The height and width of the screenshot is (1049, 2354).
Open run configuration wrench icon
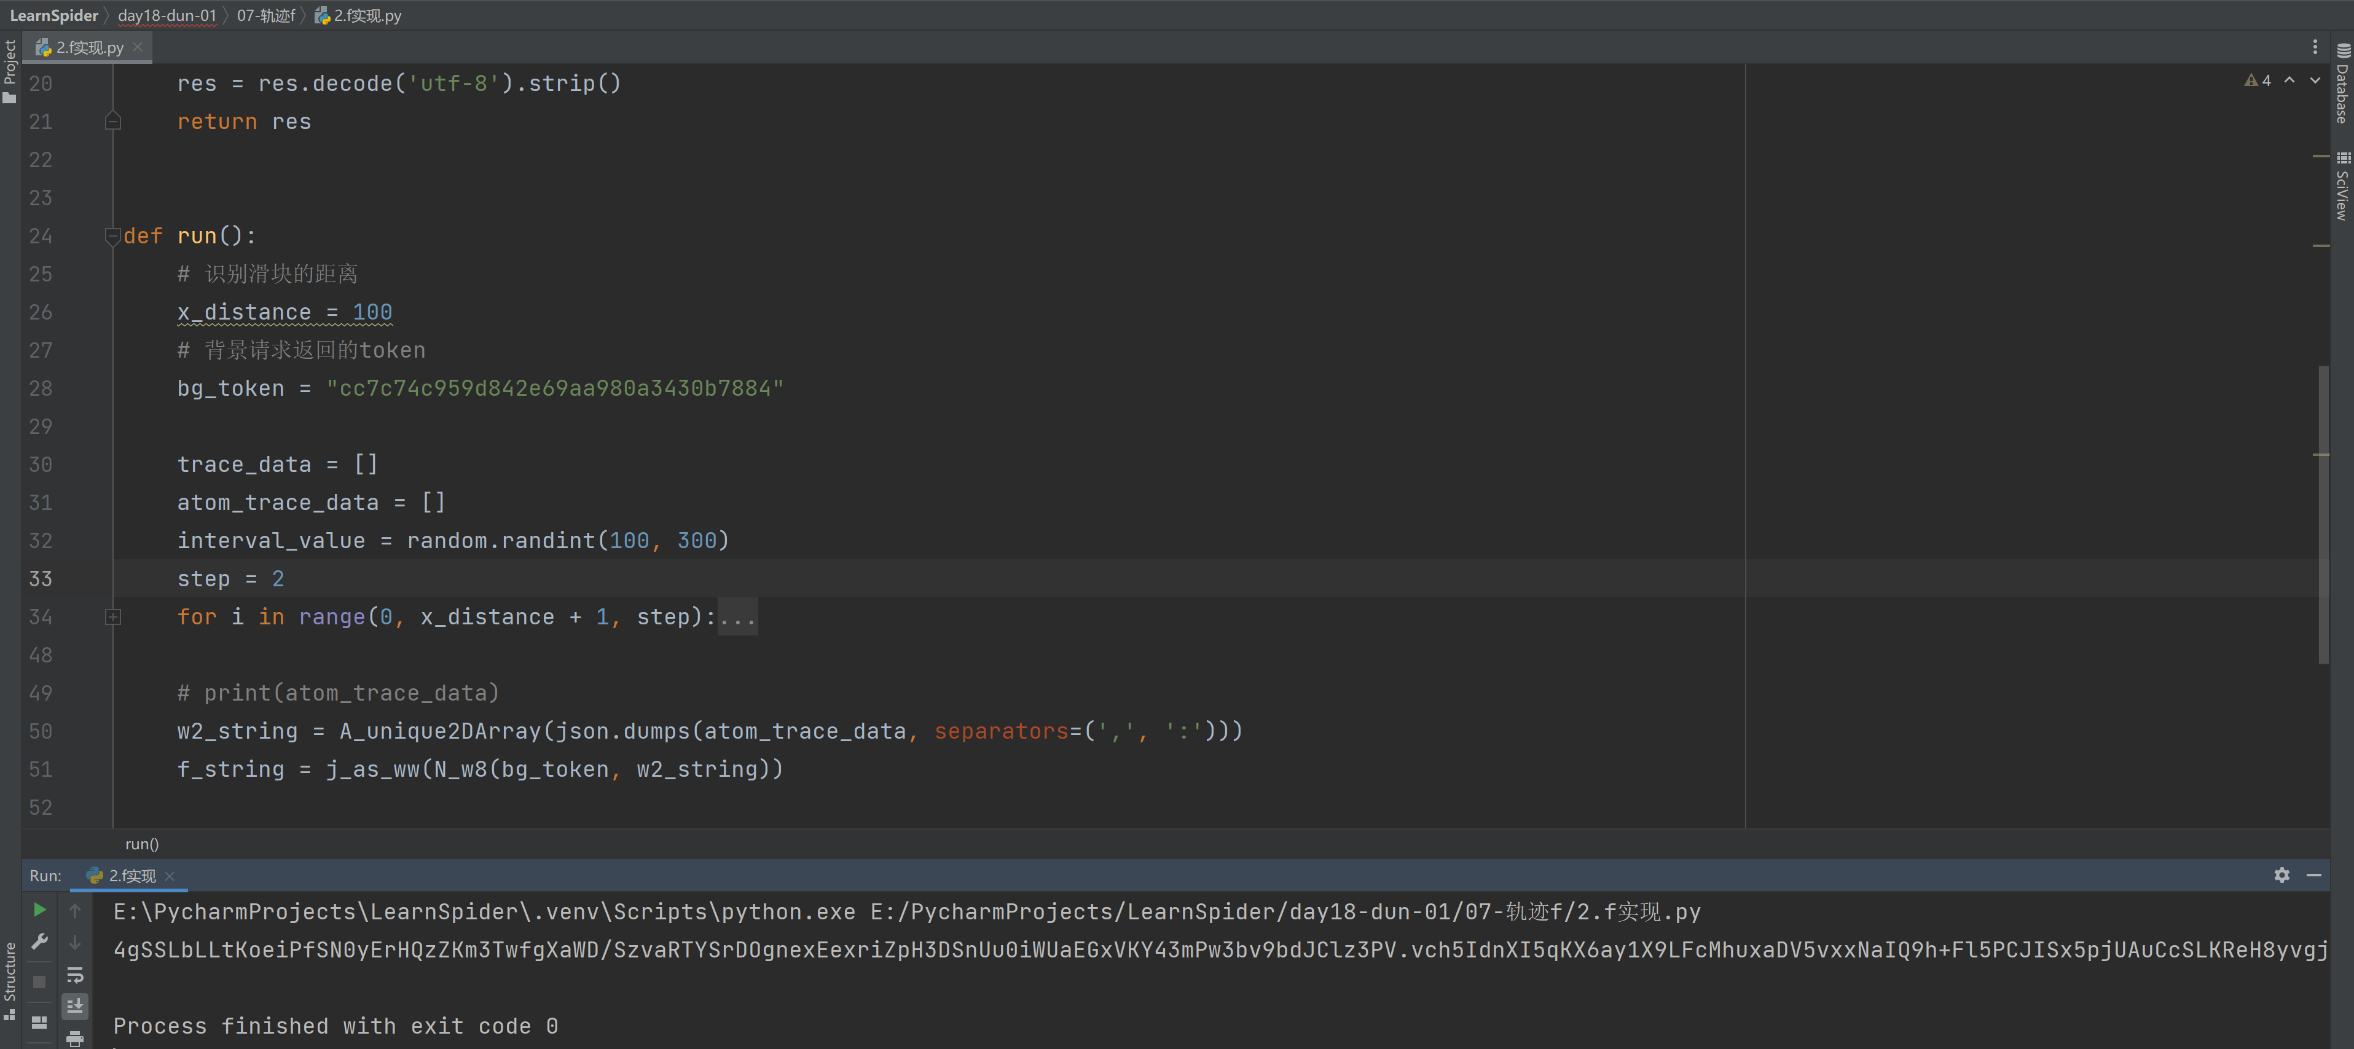tap(39, 941)
